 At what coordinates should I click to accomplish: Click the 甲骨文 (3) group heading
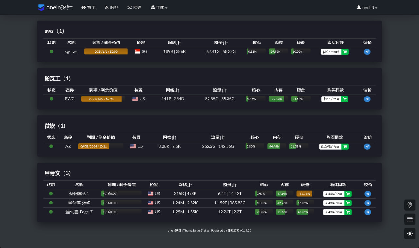coord(58,173)
